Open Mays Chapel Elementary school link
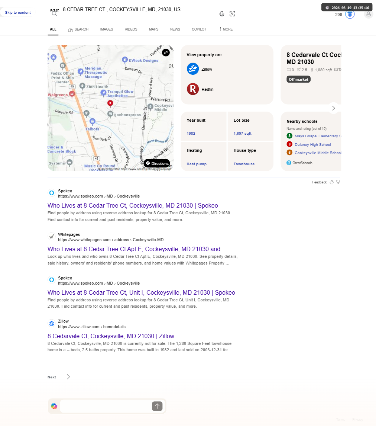376x426 pixels. 318,136
